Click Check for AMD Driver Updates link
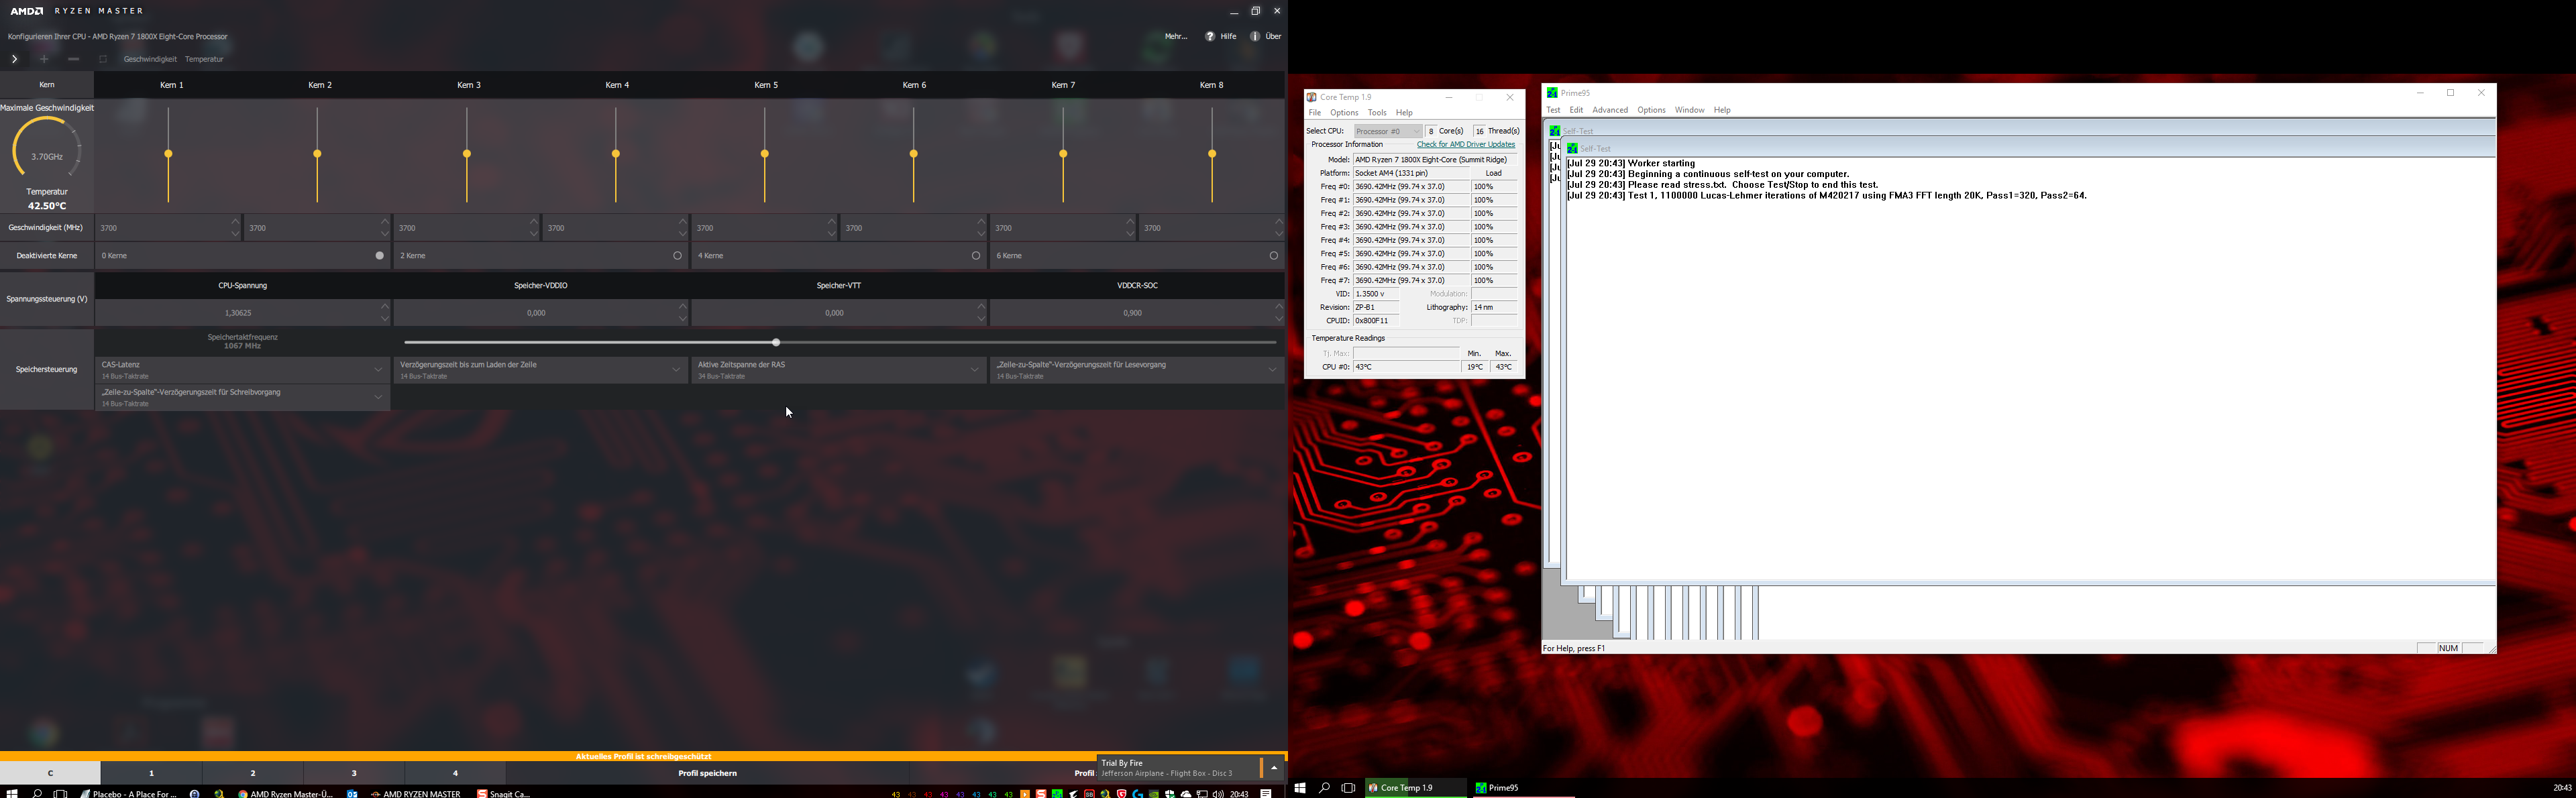The height and width of the screenshot is (798, 2576). (1466, 145)
